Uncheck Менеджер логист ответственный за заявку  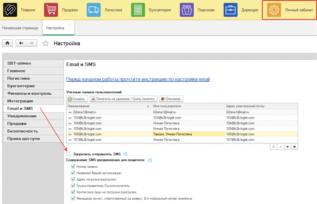(73, 198)
